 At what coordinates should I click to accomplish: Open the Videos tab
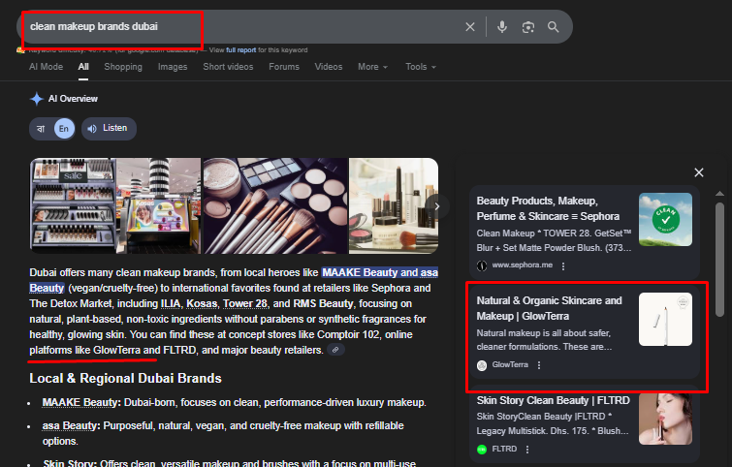[x=328, y=67]
